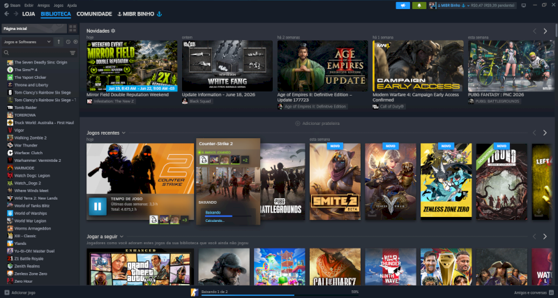Click the Página inicial button
The image size is (558, 298).
click(34, 29)
